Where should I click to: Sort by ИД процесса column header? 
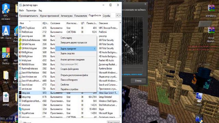46,23
